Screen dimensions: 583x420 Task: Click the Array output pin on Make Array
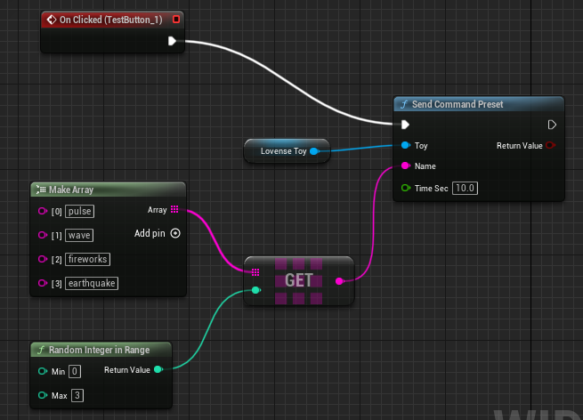tap(174, 210)
